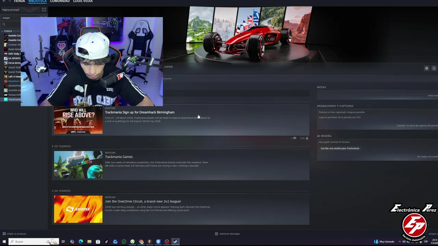Open TikTok from the taskbar
This screenshot has width=438, height=246.
click(106, 242)
